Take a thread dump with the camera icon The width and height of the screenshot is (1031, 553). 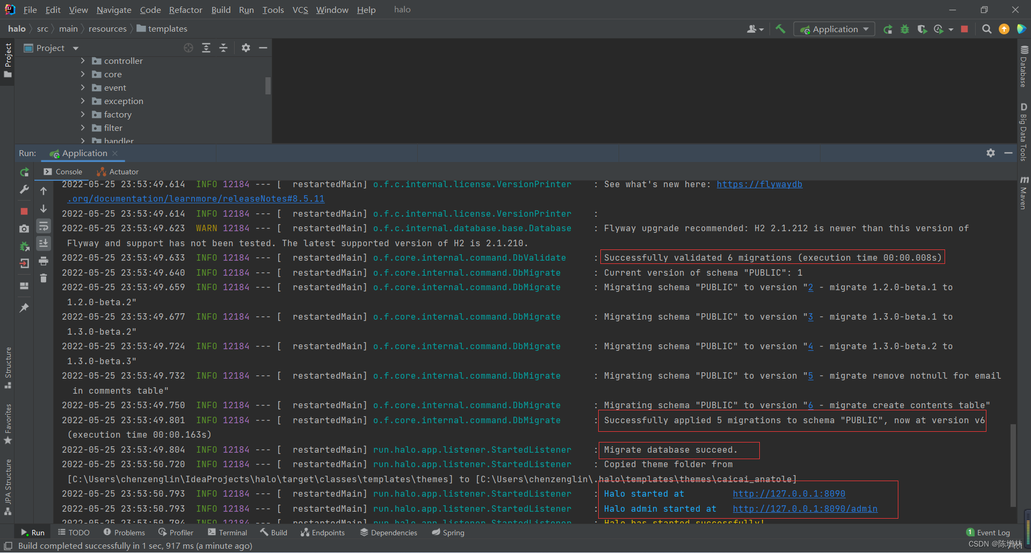pyautogui.click(x=24, y=228)
